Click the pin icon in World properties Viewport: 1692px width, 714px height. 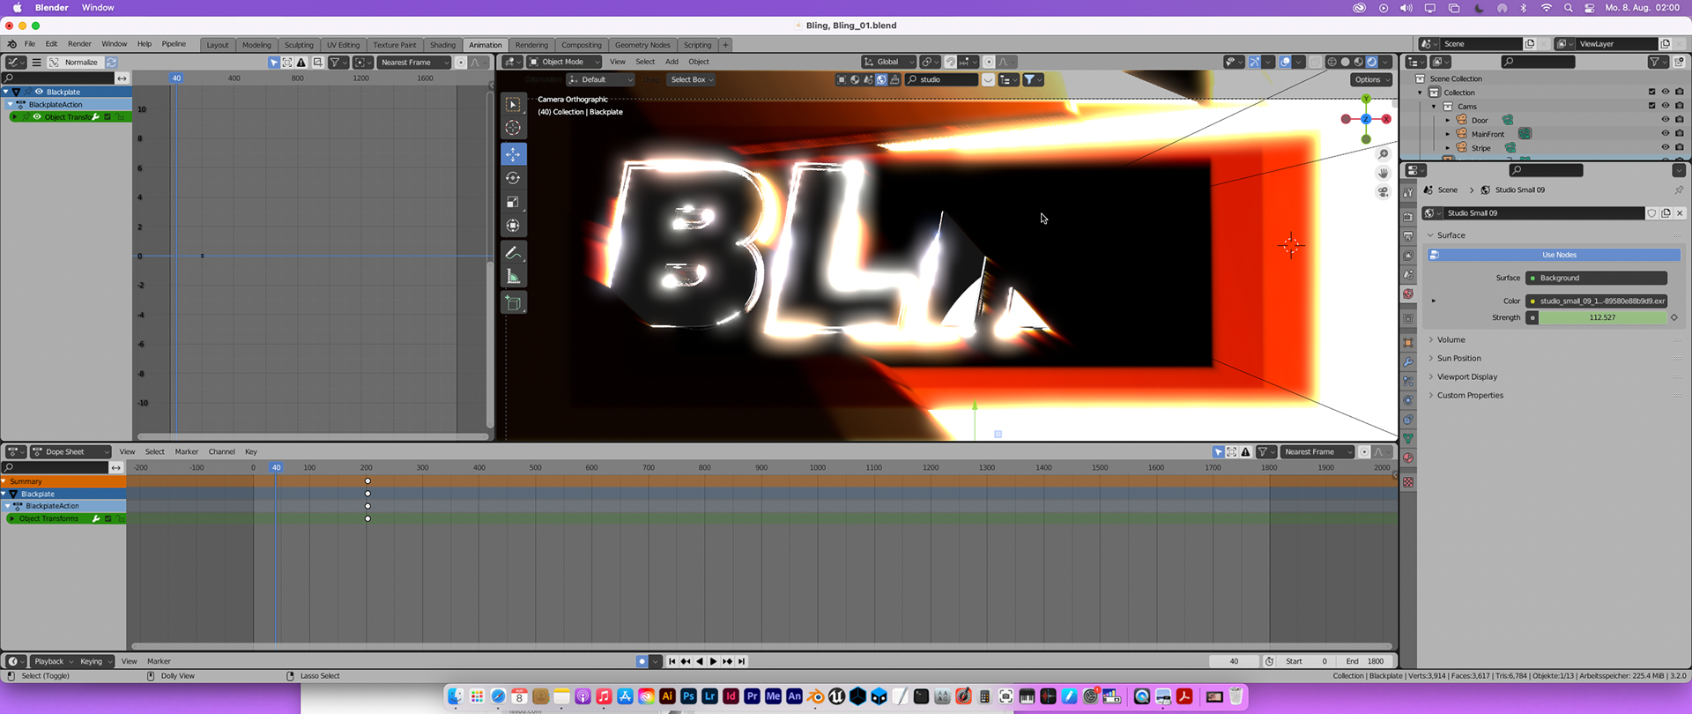point(1678,190)
